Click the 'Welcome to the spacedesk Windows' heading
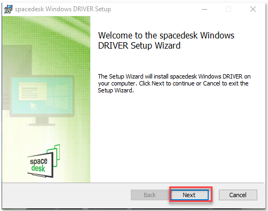268x211 pixels. pyautogui.click(x=166, y=40)
